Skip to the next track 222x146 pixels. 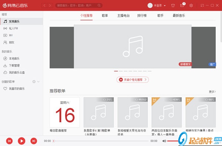pyautogui.click(x=34, y=141)
